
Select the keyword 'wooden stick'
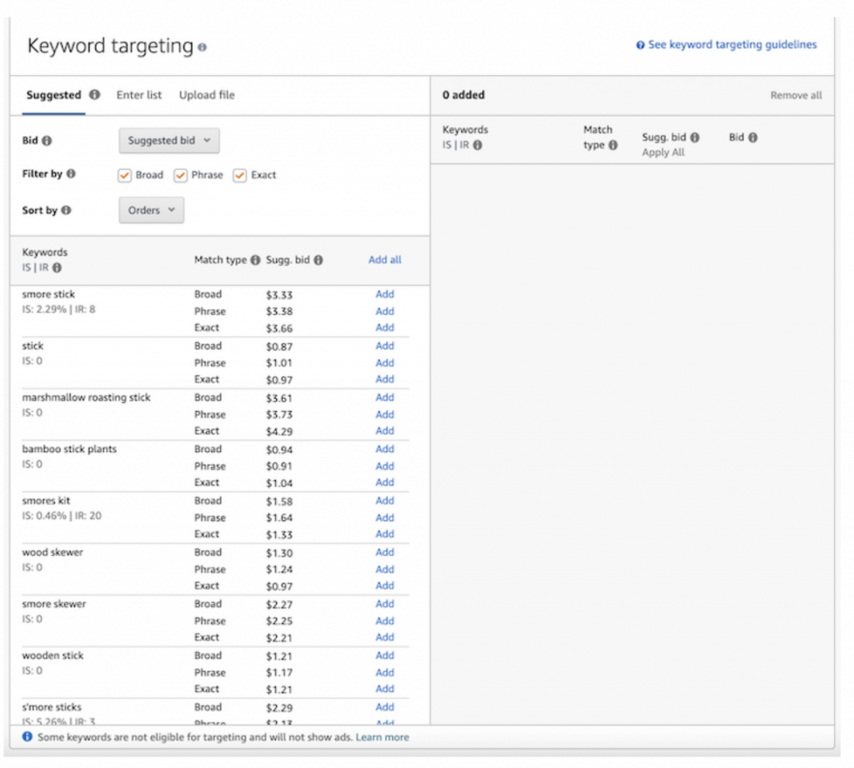click(x=53, y=655)
